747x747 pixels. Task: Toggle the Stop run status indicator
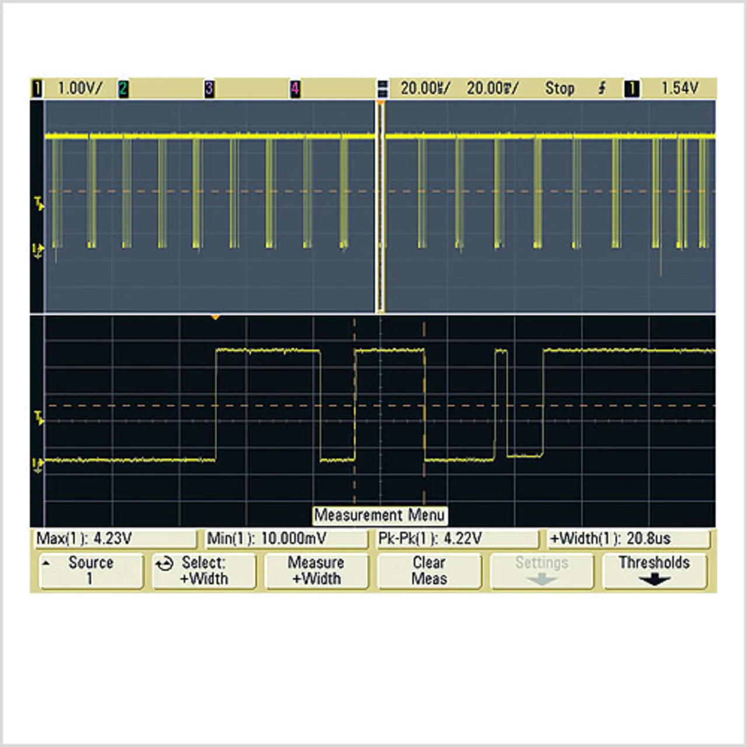(560, 88)
